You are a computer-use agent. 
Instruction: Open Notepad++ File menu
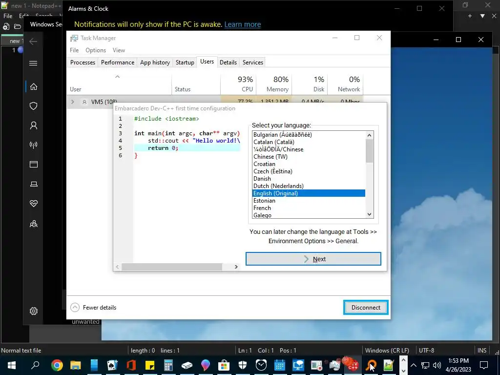[x=8, y=16]
